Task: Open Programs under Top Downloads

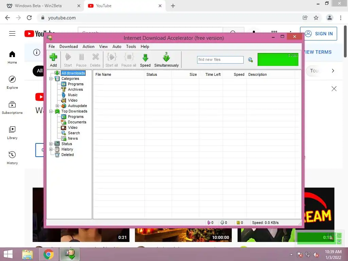Action: point(76,117)
